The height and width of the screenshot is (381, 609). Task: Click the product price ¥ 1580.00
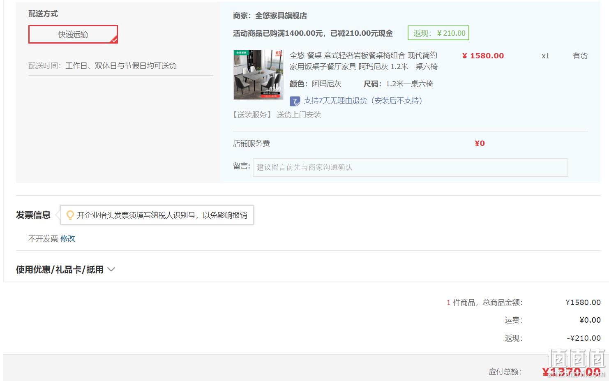[x=483, y=56]
